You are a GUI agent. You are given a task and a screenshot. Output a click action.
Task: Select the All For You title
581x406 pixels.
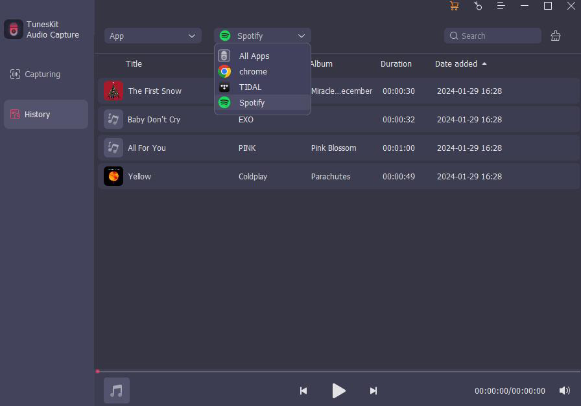147,148
